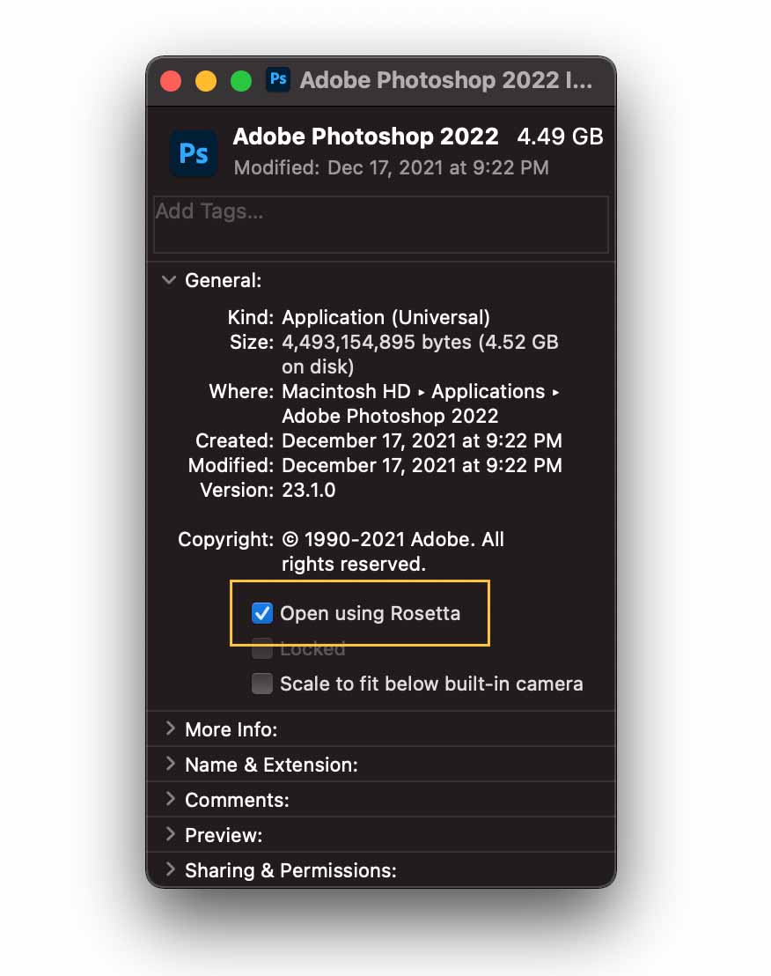Click the Add Tags field
This screenshot has height=976, width=771.
[x=380, y=225]
